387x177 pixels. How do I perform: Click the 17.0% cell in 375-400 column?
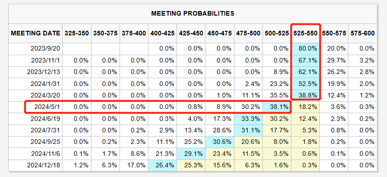(134, 166)
